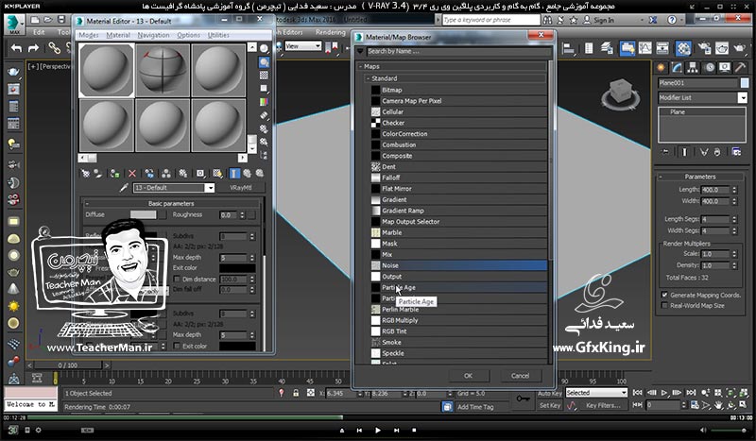Screen dimensions: 756x441
Task: Select the first material sample sphere slot
Action: pos(106,70)
